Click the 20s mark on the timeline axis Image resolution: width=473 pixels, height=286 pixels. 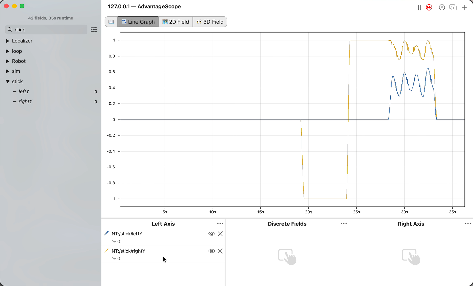[308, 212]
